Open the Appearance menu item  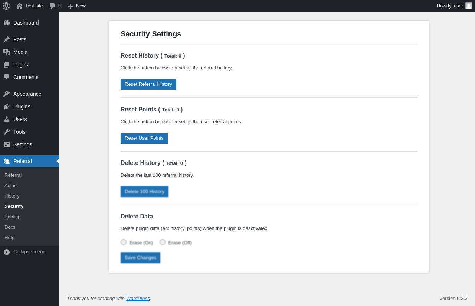[30, 94]
